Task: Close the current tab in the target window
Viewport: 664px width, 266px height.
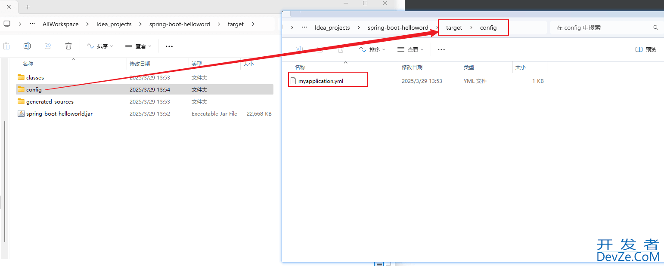Action: pos(9,7)
